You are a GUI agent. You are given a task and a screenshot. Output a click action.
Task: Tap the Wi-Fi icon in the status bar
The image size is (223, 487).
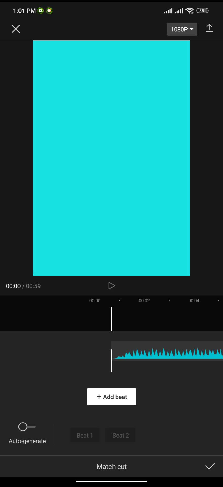190,11
